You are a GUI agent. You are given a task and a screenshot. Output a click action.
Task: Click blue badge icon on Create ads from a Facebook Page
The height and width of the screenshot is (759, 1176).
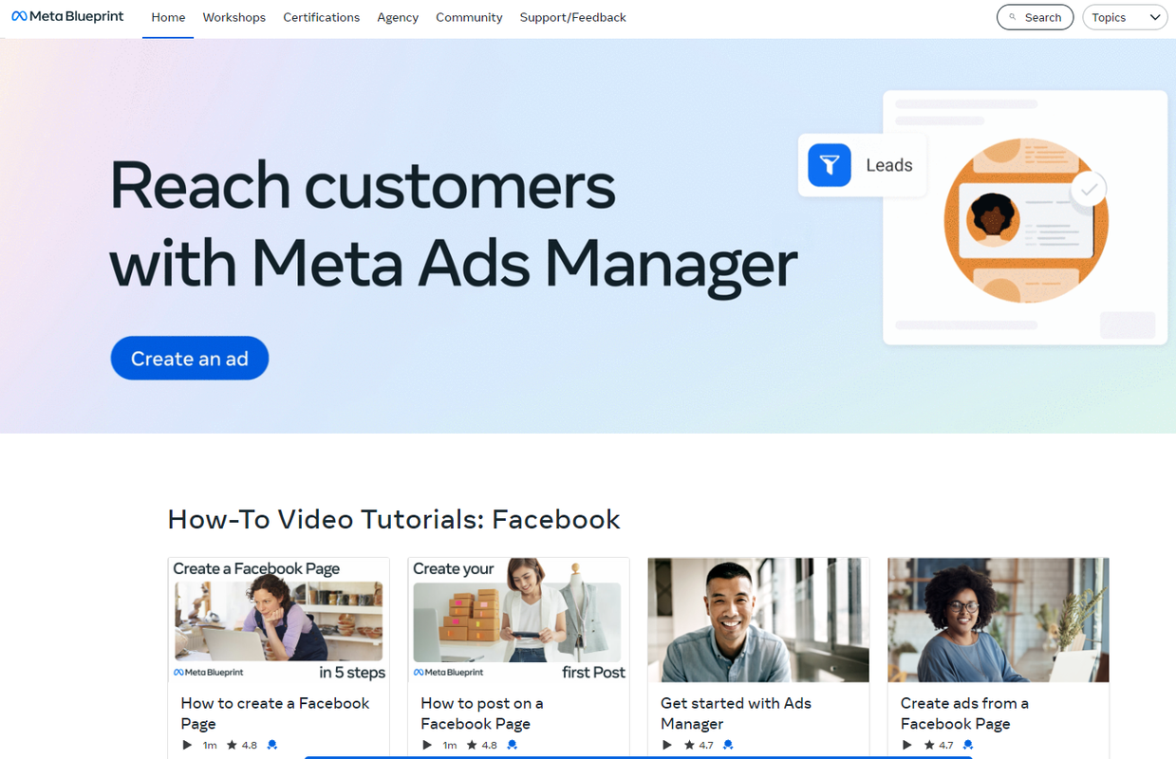coord(968,745)
